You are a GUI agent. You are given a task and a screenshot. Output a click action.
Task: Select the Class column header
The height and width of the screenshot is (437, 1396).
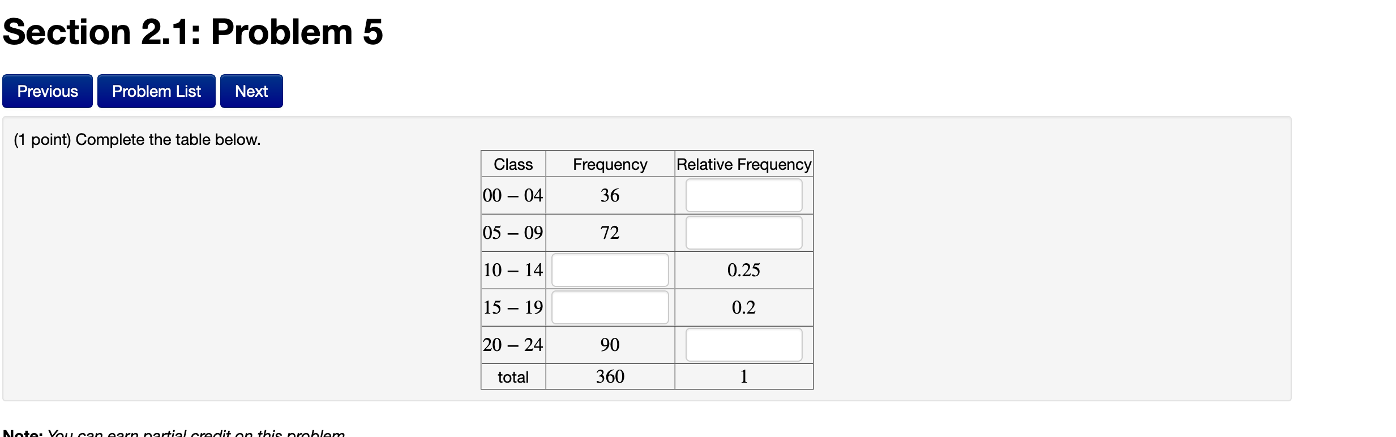[513, 164]
